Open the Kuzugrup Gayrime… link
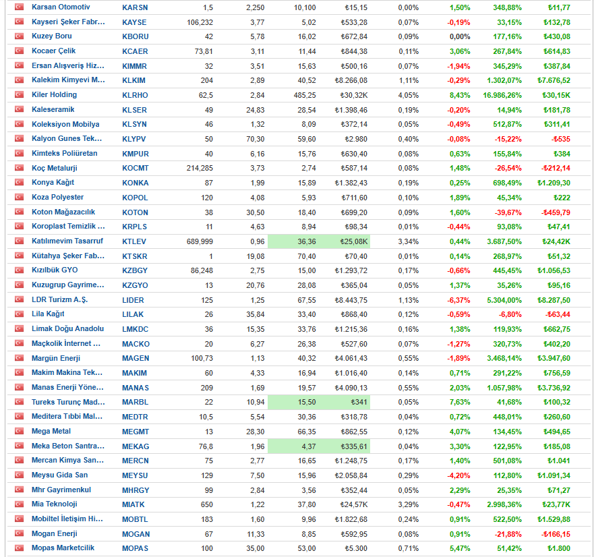 tap(68, 285)
